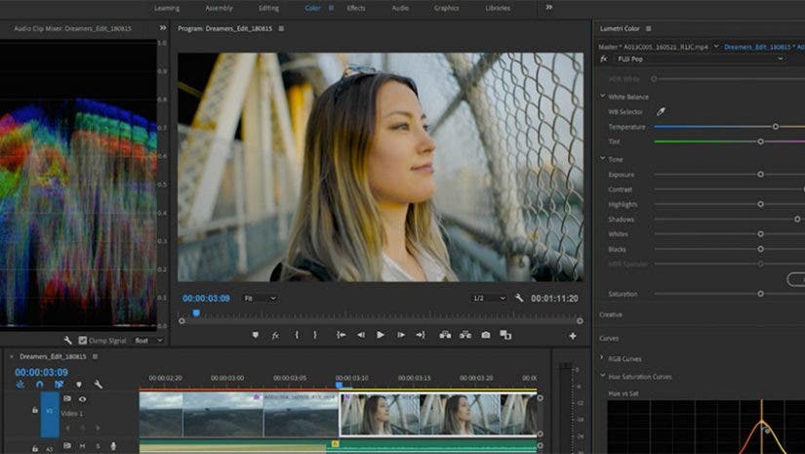Image resolution: width=805 pixels, height=454 pixels.
Task: Toggle sync lock on Video 1 track
Action: coord(67,398)
